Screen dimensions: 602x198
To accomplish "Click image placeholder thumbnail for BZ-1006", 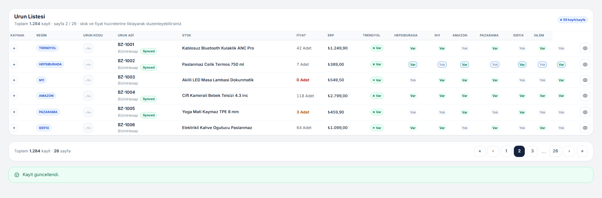I will pos(88,128).
